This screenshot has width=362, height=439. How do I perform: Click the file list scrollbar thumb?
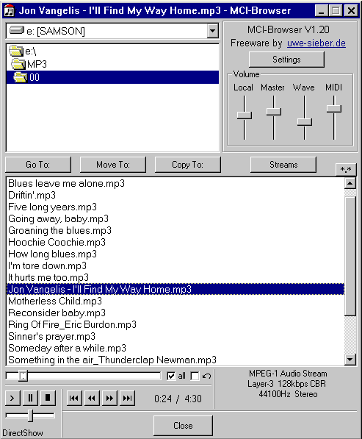tap(350, 256)
